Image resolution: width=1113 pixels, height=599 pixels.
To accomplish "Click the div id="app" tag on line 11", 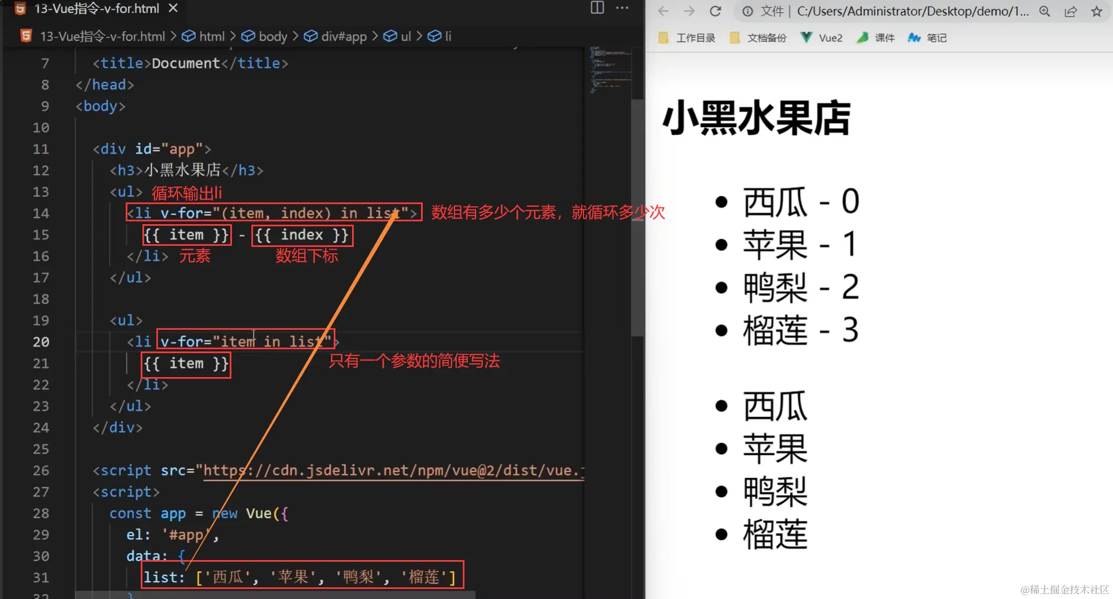I will tap(152, 149).
